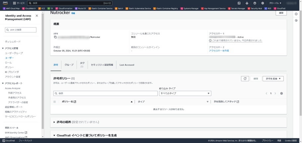Open Elastic Container Registry shortcut
The image size is (302, 143).
[x=166, y=9]
